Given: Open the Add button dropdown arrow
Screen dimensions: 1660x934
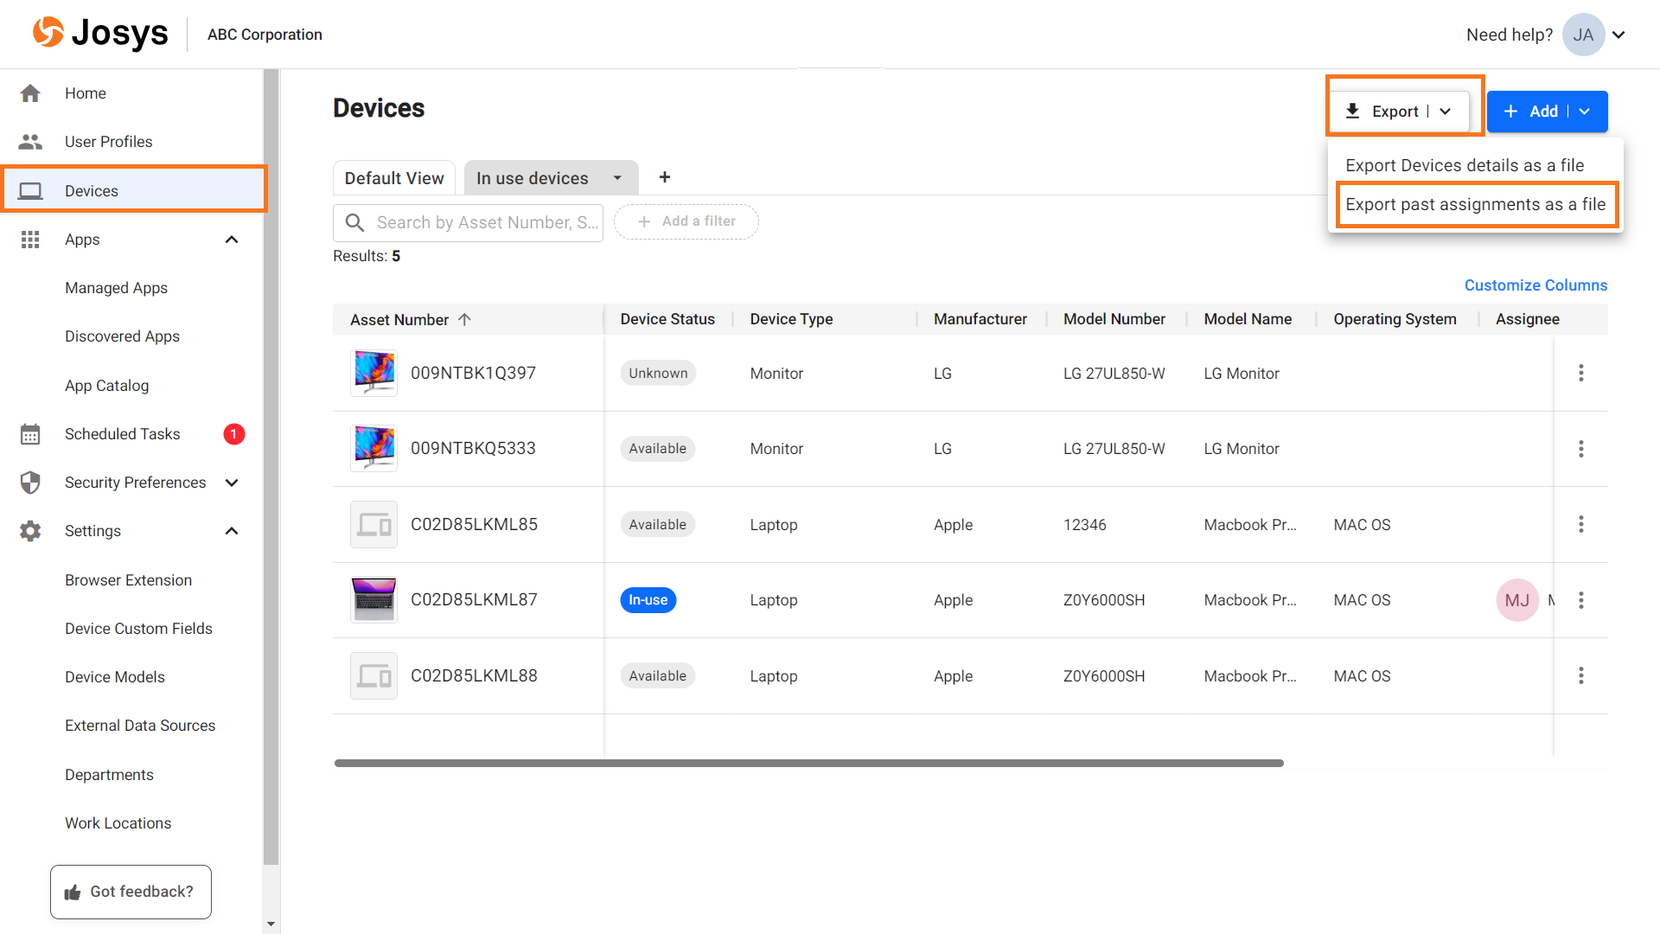Looking at the screenshot, I should (1585, 112).
